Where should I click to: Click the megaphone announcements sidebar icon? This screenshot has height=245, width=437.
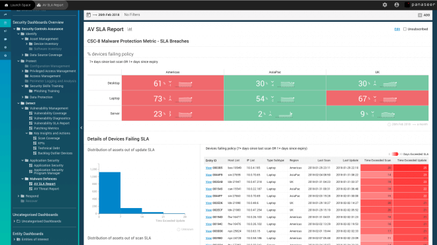pos(5,31)
